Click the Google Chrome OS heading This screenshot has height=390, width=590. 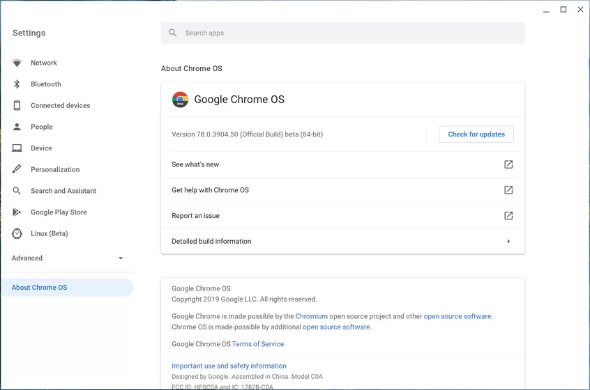(239, 100)
